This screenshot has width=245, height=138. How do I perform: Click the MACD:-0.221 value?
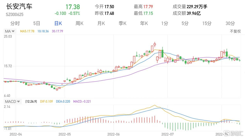click(82, 101)
